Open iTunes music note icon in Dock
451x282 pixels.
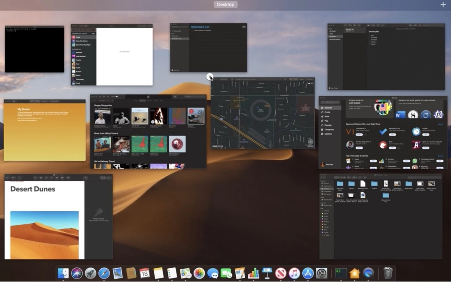pyautogui.click(x=294, y=273)
